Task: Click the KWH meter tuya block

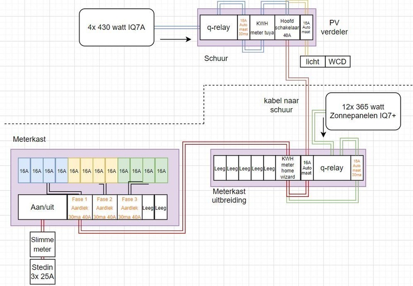Action: pos(262,27)
